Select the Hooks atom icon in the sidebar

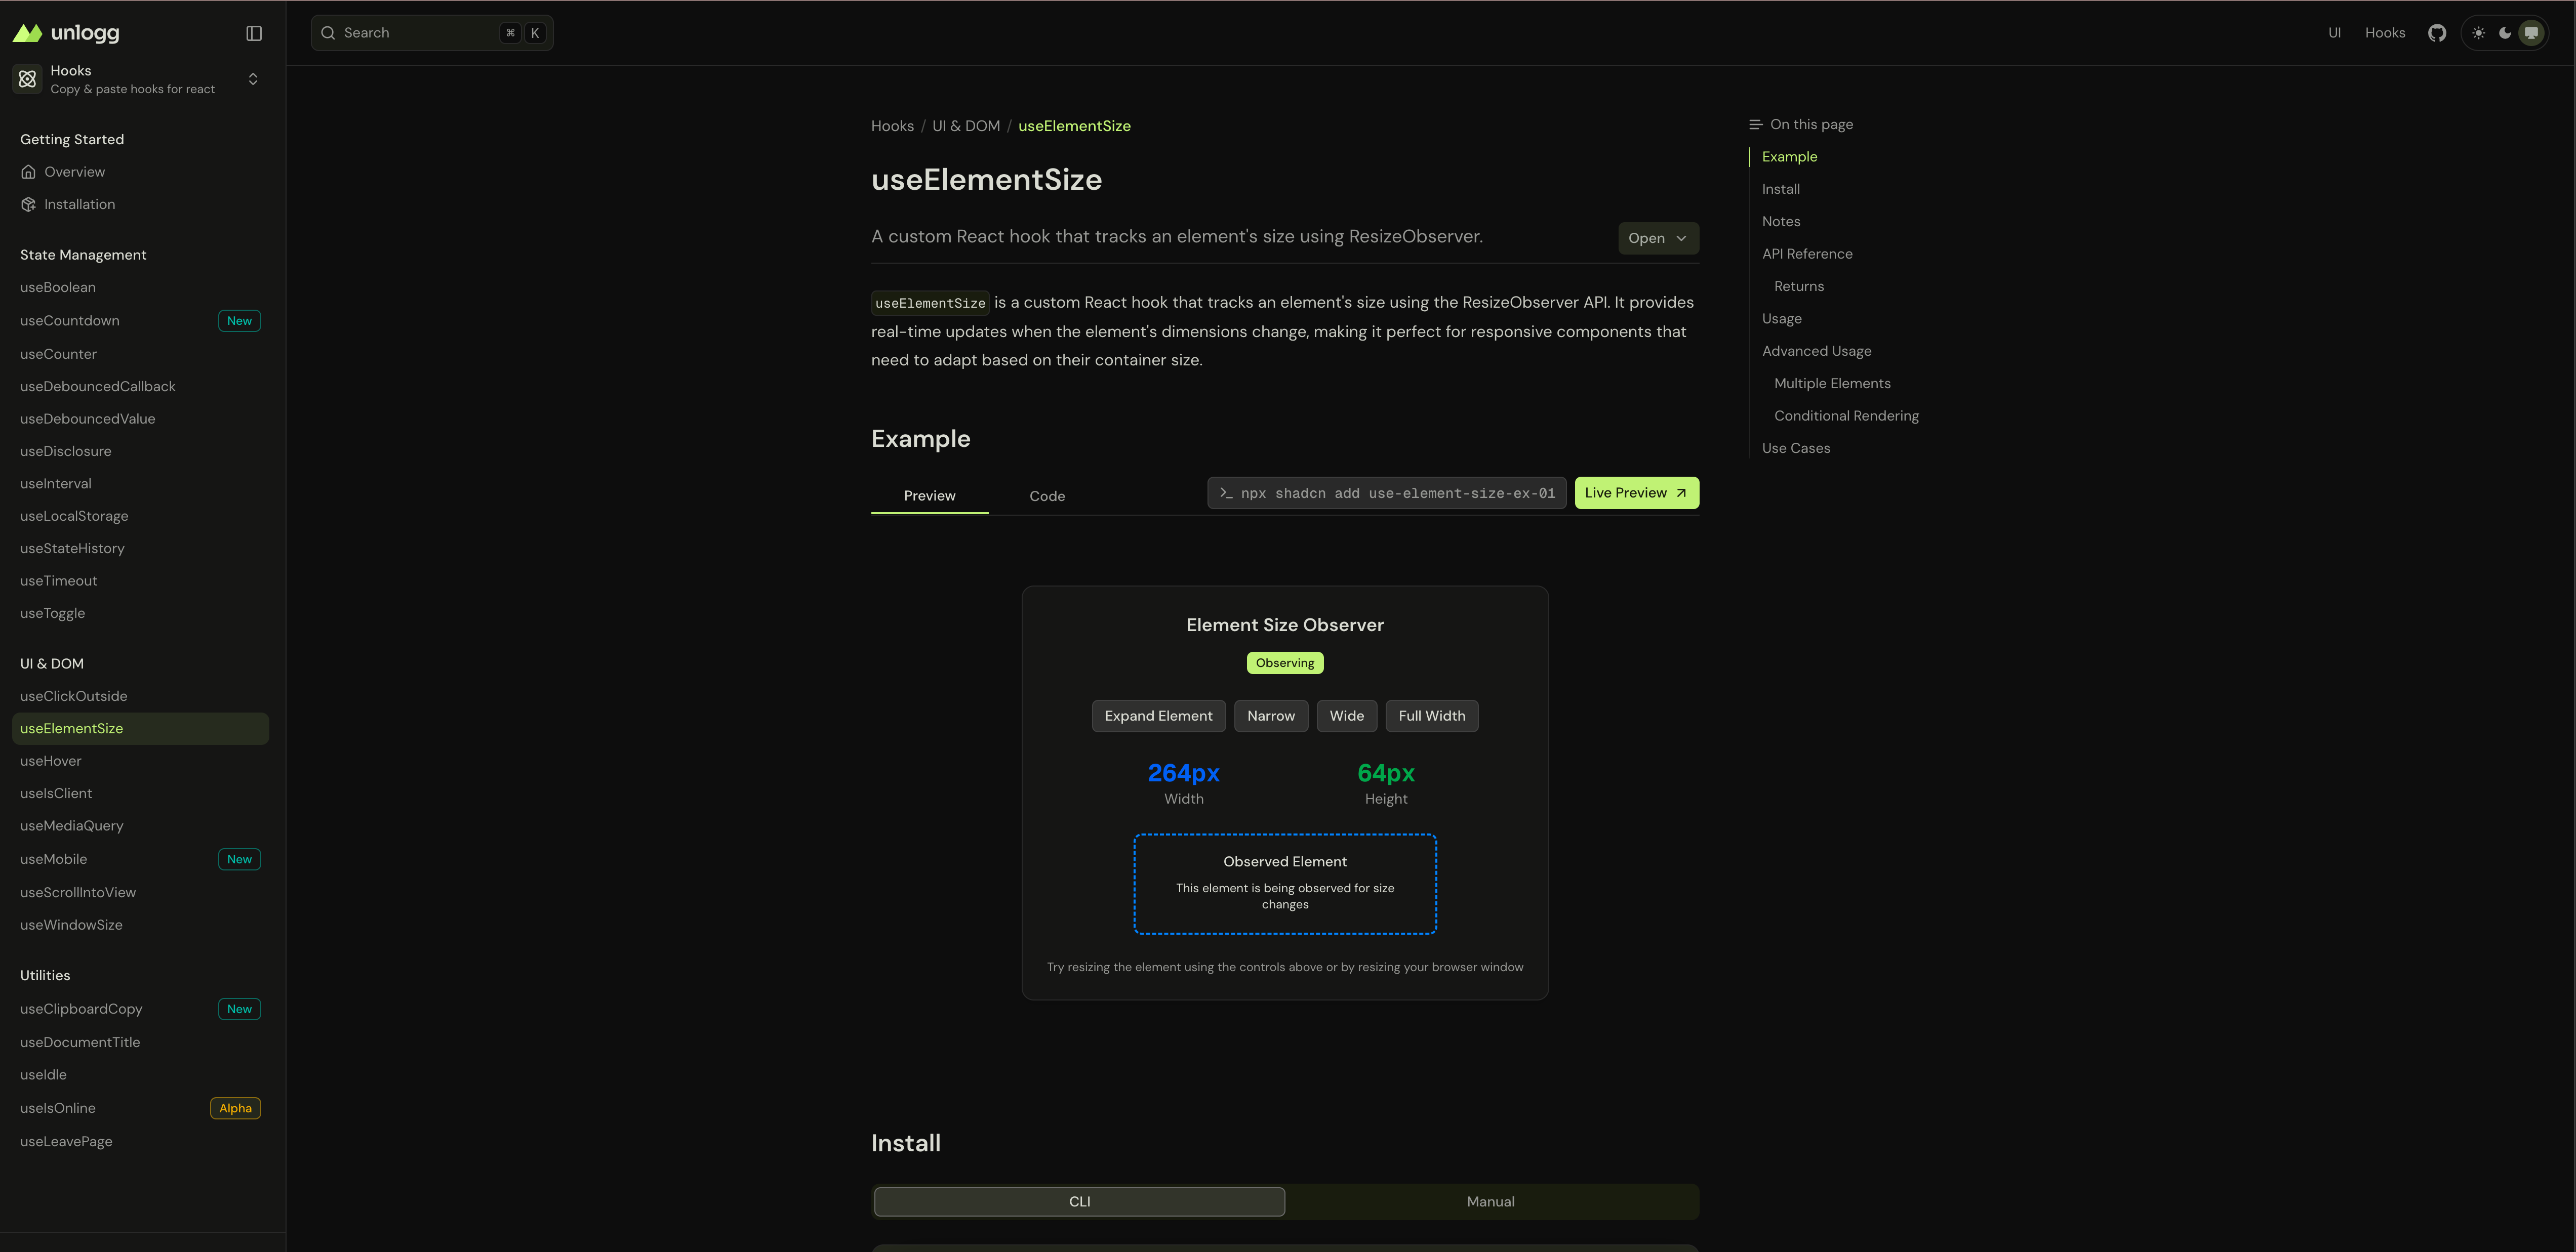(27, 78)
